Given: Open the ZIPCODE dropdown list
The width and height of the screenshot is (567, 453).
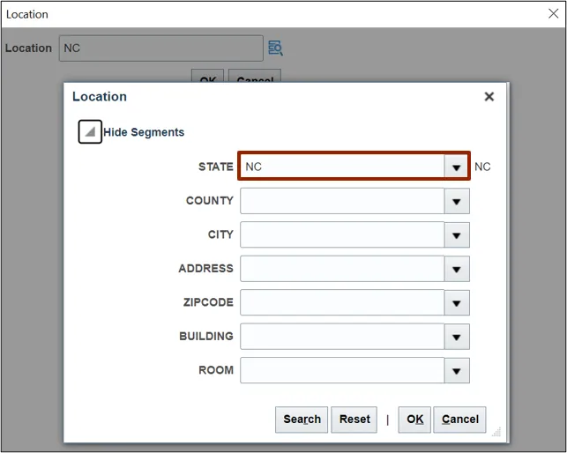Looking at the screenshot, I should pos(456,303).
